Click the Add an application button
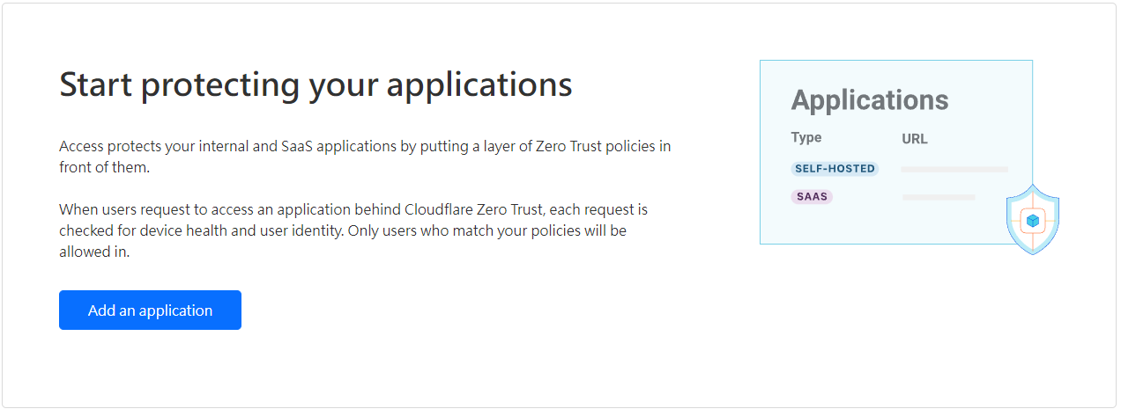 [150, 310]
